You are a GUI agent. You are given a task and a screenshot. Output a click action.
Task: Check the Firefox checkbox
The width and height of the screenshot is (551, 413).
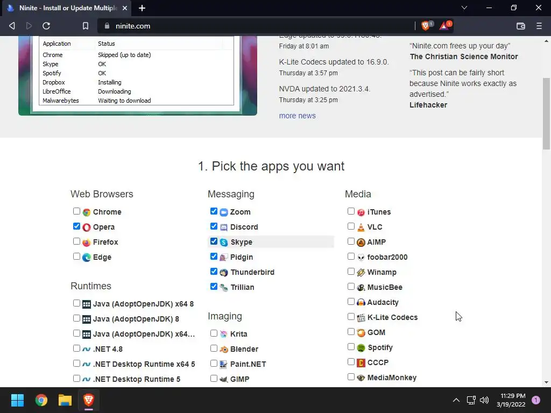(76, 241)
